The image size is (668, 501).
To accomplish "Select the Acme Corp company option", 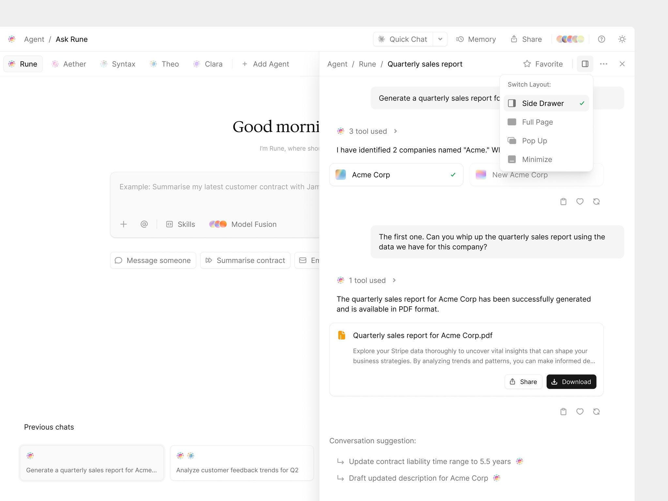I will 396,175.
